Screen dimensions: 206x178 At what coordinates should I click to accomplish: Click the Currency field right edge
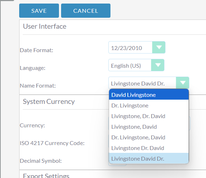coord(190,123)
